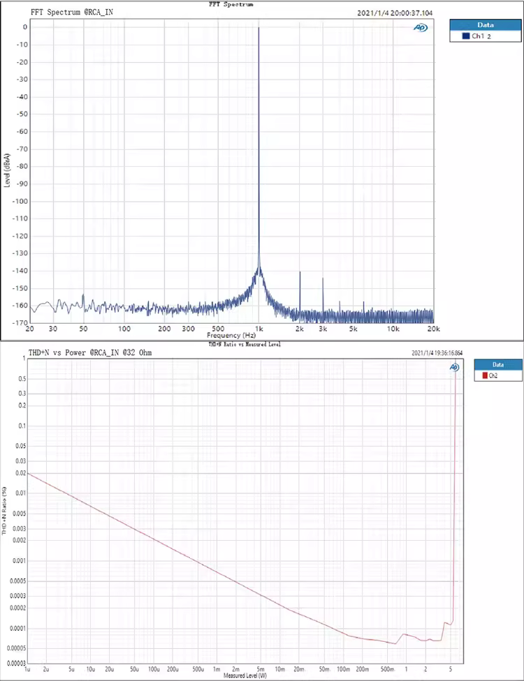Screen dimensions: 524x681
Task: Click the AP logo in the FFT graph
Action: click(420, 28)
